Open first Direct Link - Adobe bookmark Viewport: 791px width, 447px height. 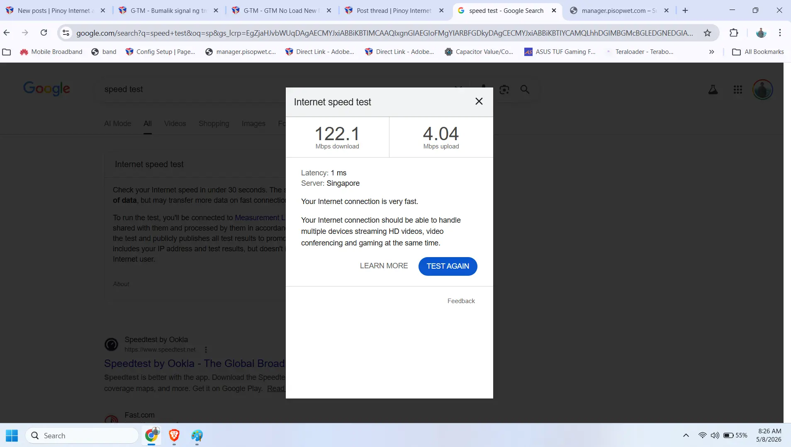tap(319, 52)
